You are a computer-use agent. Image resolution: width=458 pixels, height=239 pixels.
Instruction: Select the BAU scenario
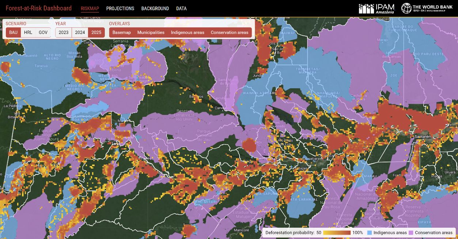(x=14, y=32)
